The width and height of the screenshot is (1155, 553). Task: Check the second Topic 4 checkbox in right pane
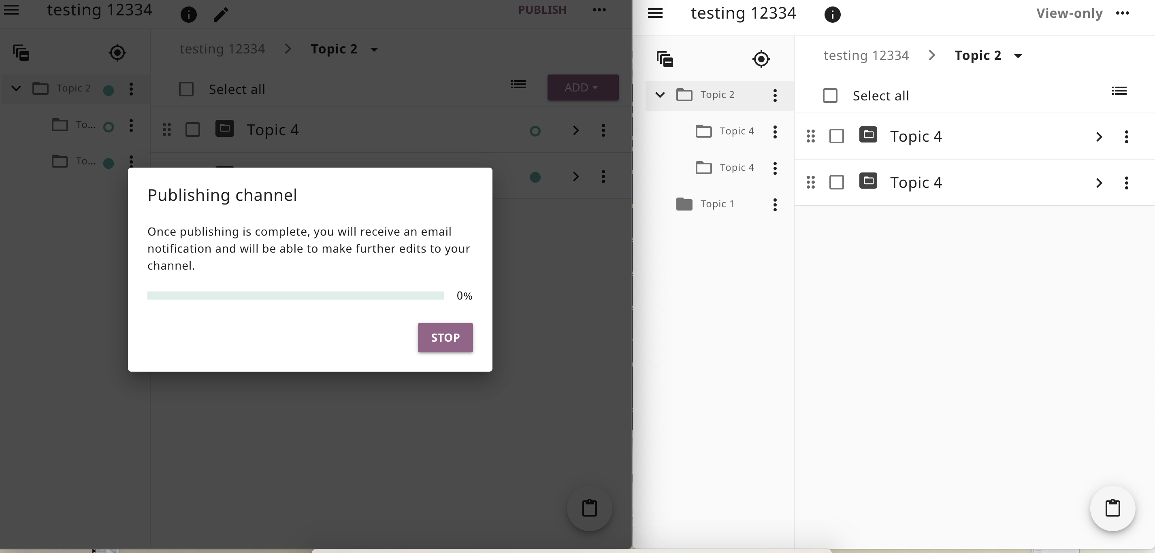tap(836, 183)
